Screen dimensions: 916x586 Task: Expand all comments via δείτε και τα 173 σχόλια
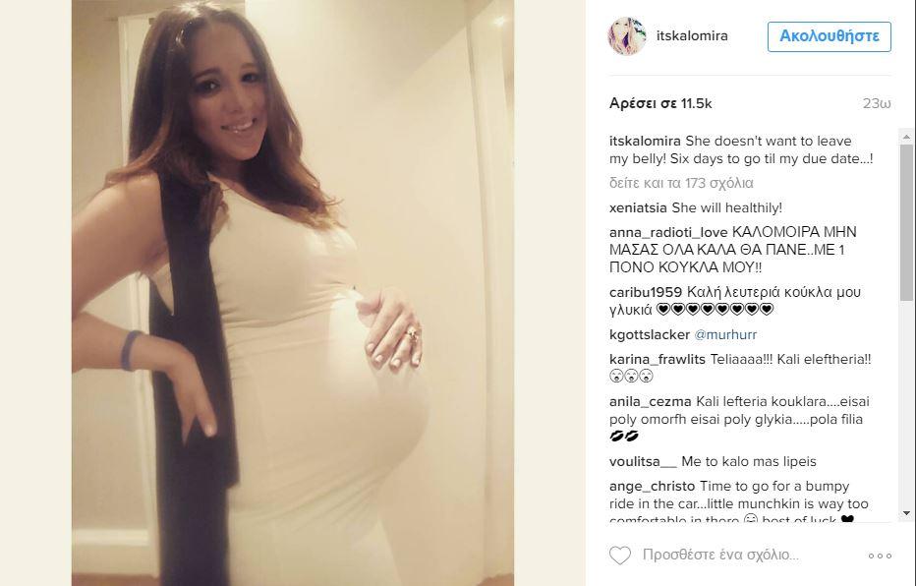[x=681, y=183]
